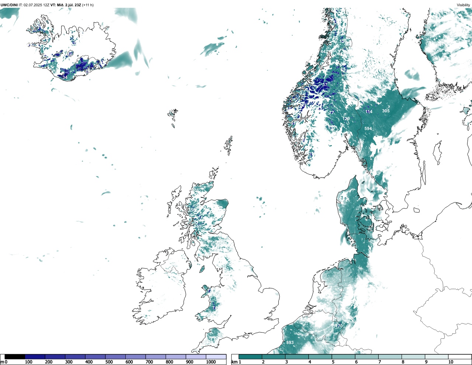This screenshot has width=472, height=365.
Task: Click the '305' value in Sweden
Action: pos(386,111)
